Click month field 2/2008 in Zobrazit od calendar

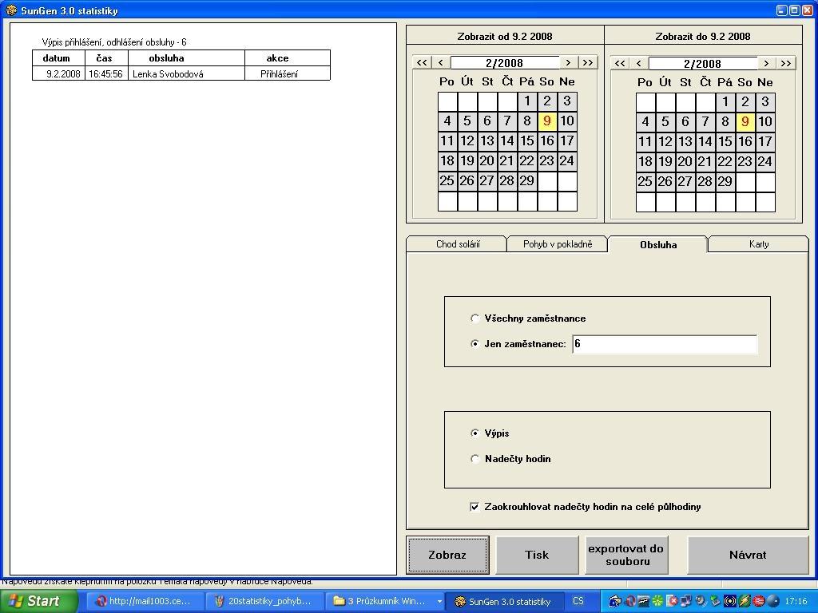click(x=505, y=63)
